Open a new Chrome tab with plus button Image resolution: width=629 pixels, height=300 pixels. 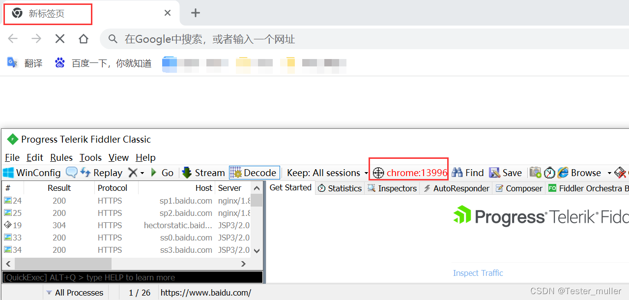[x=196, y=13]
